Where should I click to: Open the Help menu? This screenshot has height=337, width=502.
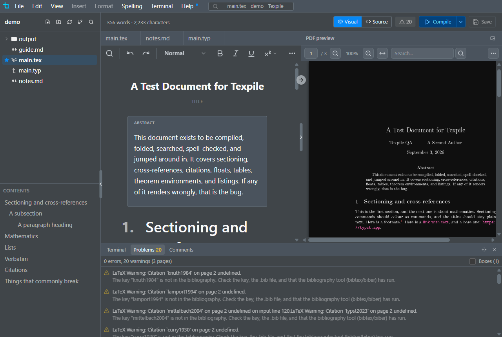tap(187, 6)
